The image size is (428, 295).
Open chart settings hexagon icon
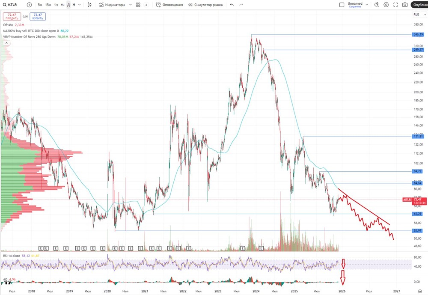click(x=386, y=5)
